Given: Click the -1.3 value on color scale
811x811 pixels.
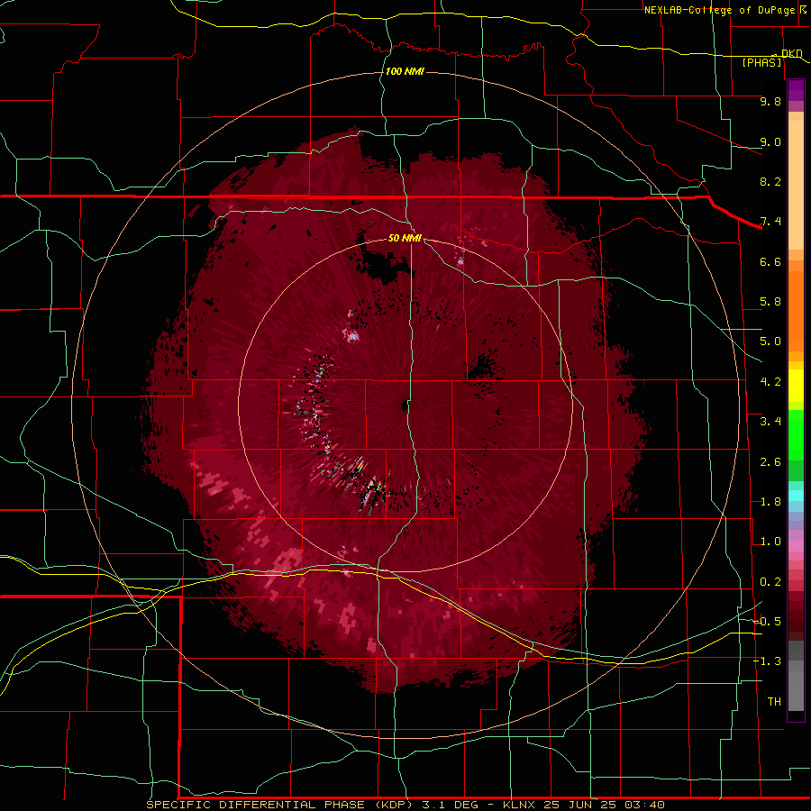Looking at the screenshot, I should (x=767, y=661).
